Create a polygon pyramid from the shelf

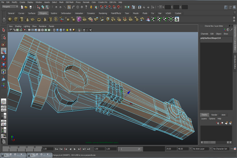pyautogui.click(x=44, y=19)
